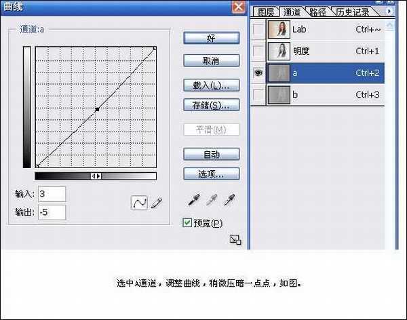
Task: Hide the a channel via its eye icon
Action: [x=258, y=73]
